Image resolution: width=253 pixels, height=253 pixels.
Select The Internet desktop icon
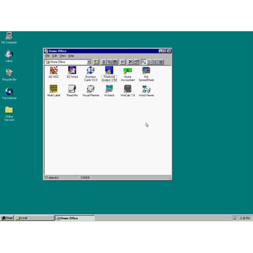click(x=9, y=93)
